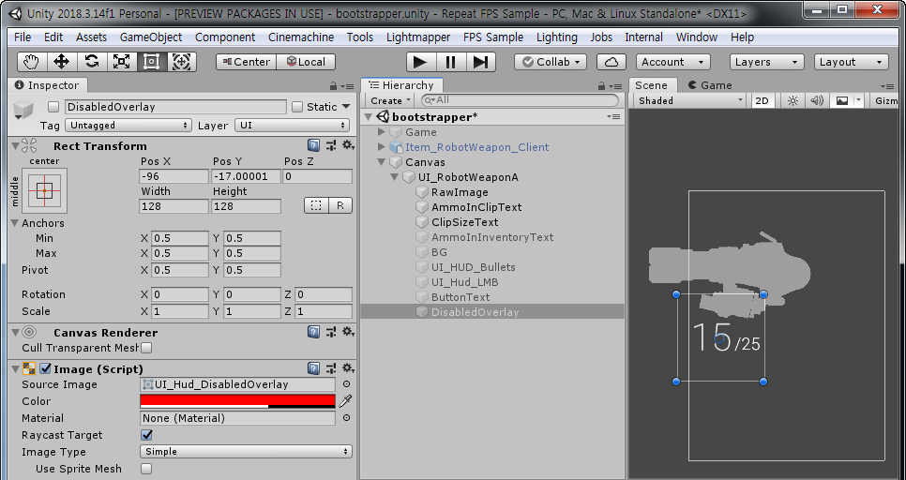Open Rect Transform help reference
This screenshot has width=906, height=480.
click(314, 145)
